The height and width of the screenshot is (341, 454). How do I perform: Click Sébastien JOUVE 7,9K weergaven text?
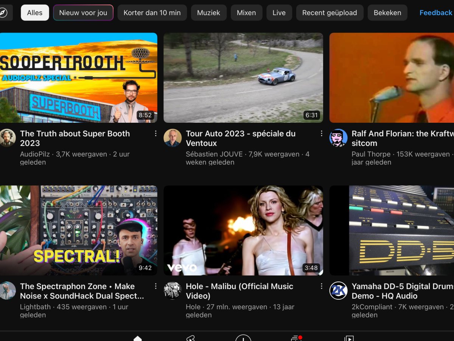[x=248, y=158]
